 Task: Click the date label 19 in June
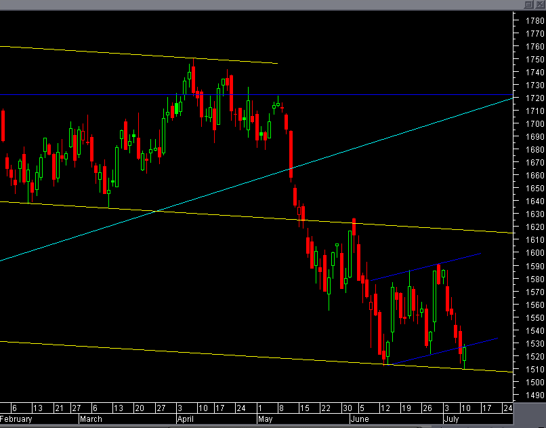point(406,408)
